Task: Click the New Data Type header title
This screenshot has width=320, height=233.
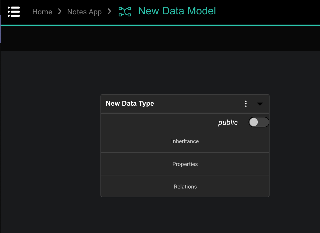Action: coord(130,103)
